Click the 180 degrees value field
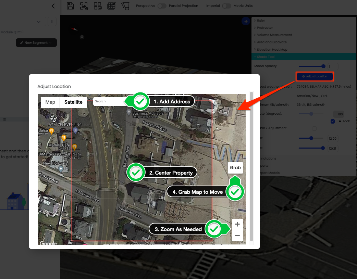 point(338,114)
